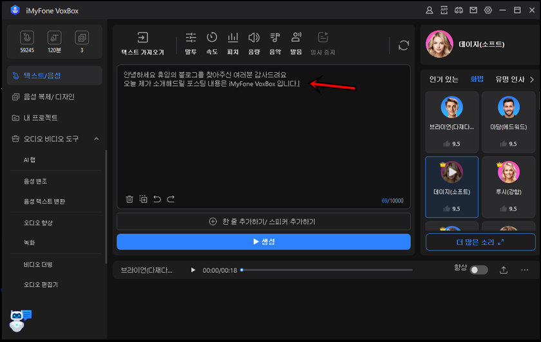541x342 pixels.
Task: Collapse the 오디오 비디오 도구 section
Action: 96,138
